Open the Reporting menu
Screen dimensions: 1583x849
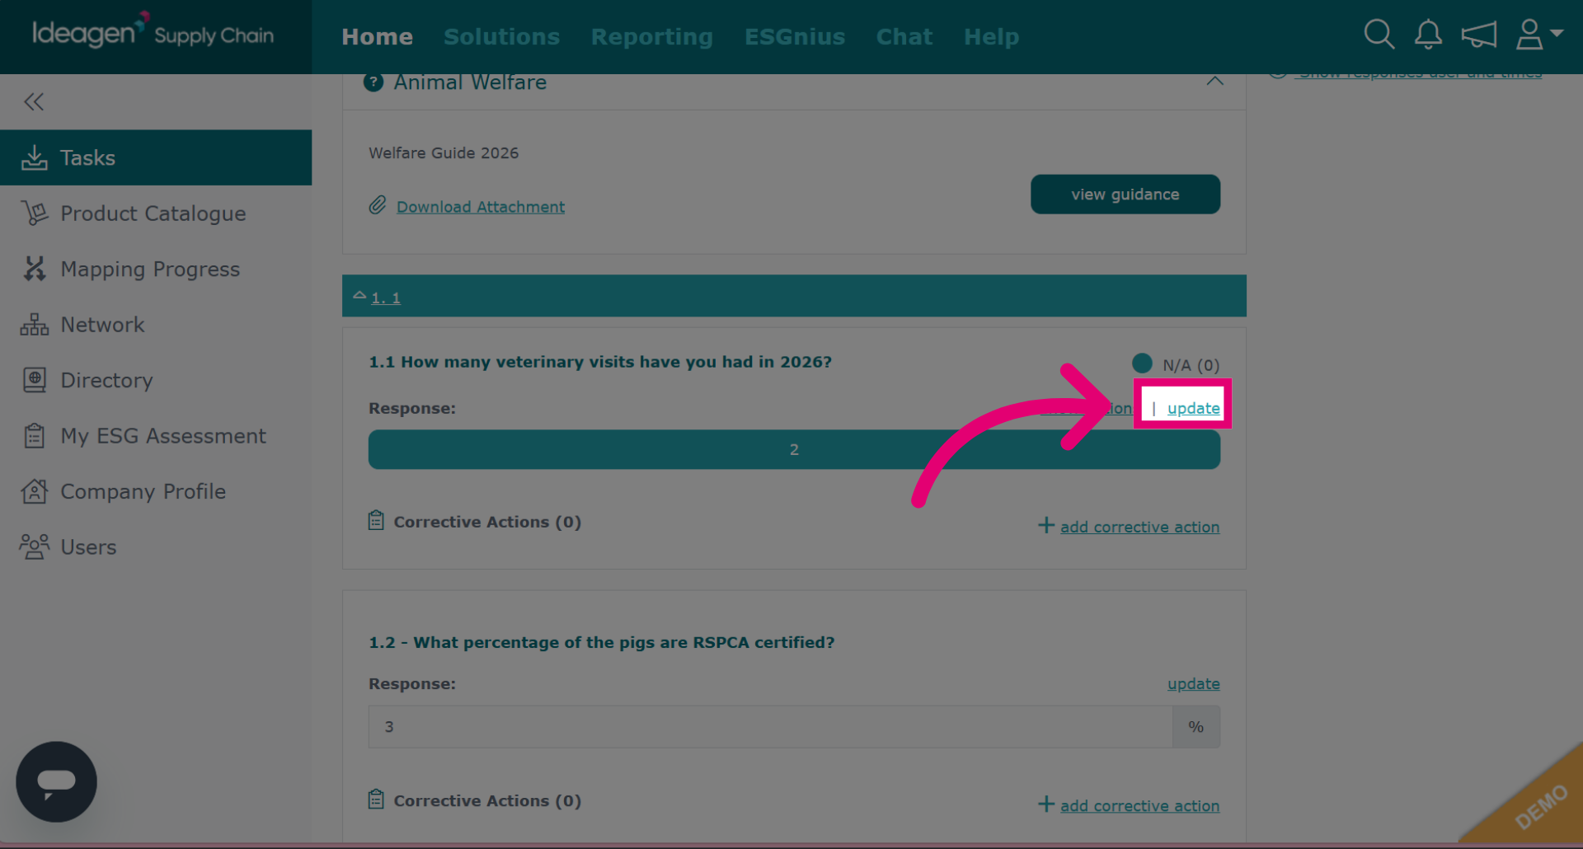click(651, 36)
